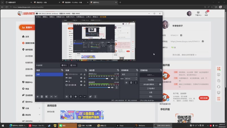Move scene down with the Scenes panel arrow
The height and width of the screenshot is (128, 227).
pos(55,97)
